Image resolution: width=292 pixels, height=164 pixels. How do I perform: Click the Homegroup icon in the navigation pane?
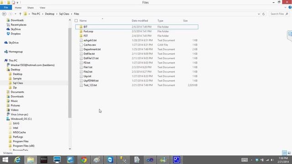(6, 51)
